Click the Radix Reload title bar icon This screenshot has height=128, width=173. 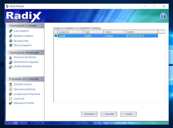[x=7, y=6]
